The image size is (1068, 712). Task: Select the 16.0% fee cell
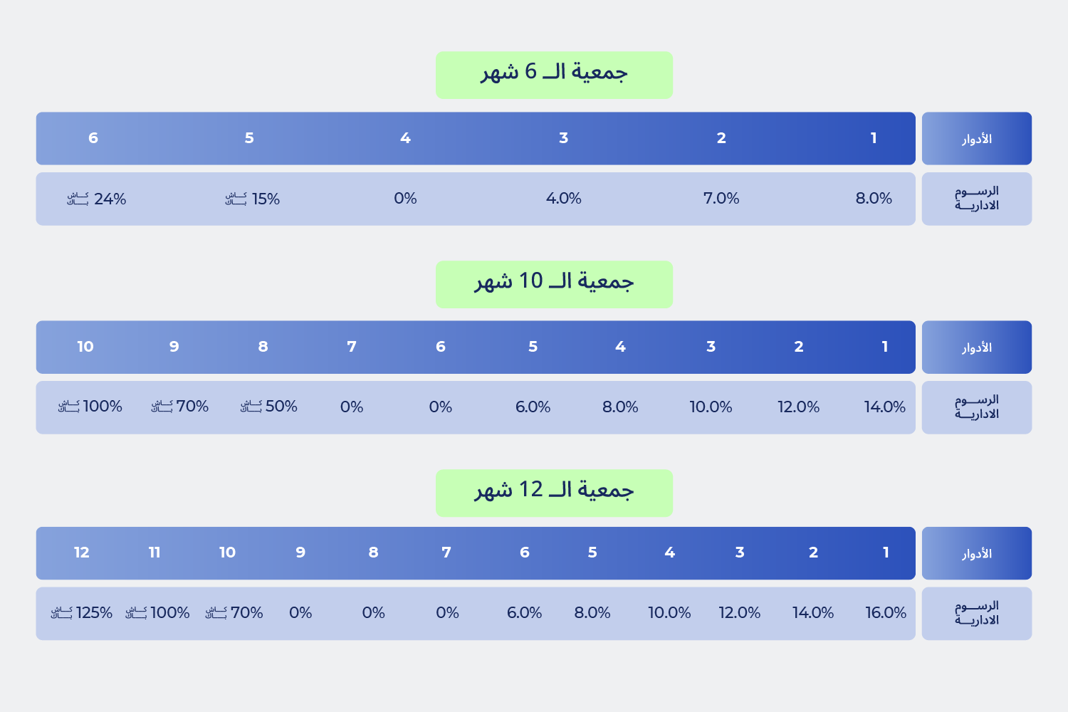[886, 613]
